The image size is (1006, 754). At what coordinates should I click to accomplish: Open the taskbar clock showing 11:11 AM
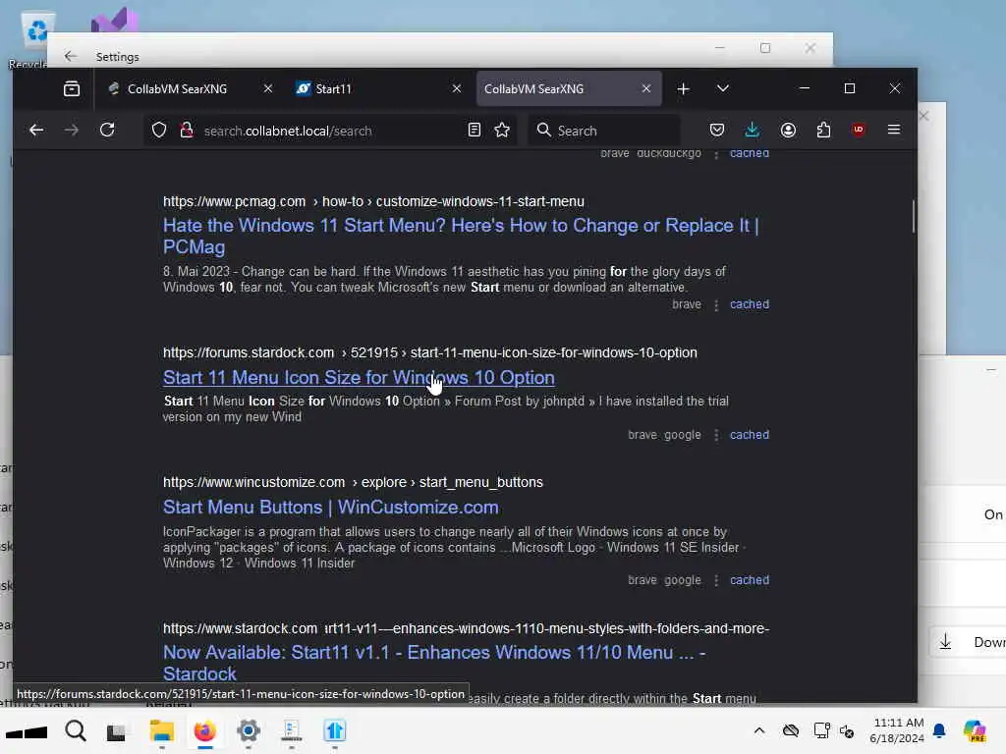click(897, 730)
